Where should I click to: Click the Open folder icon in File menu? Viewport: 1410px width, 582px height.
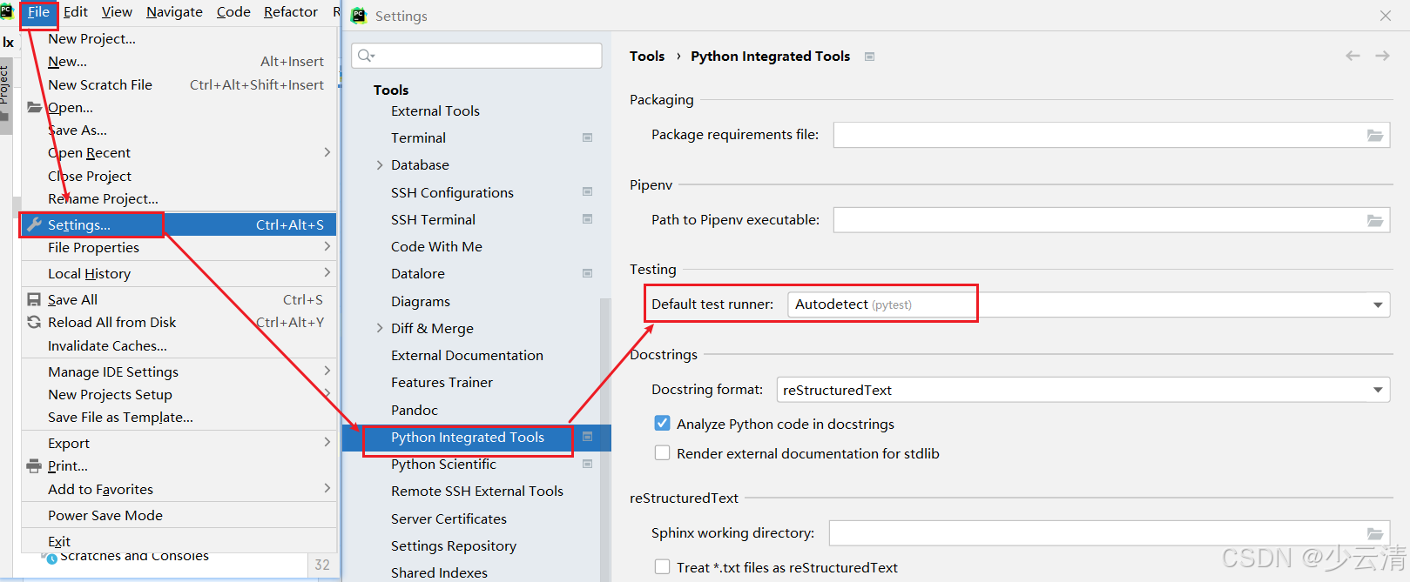click(34, 107)
